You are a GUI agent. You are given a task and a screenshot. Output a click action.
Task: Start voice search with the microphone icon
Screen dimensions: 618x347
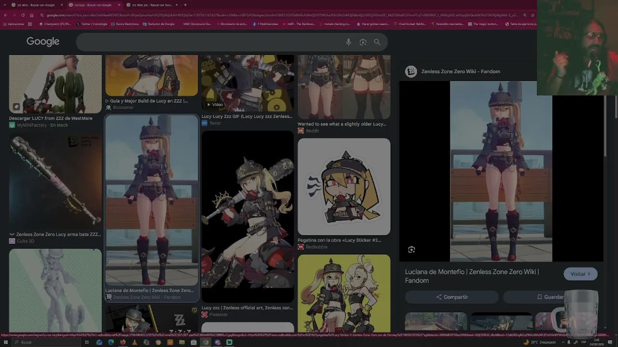[349, 42]
